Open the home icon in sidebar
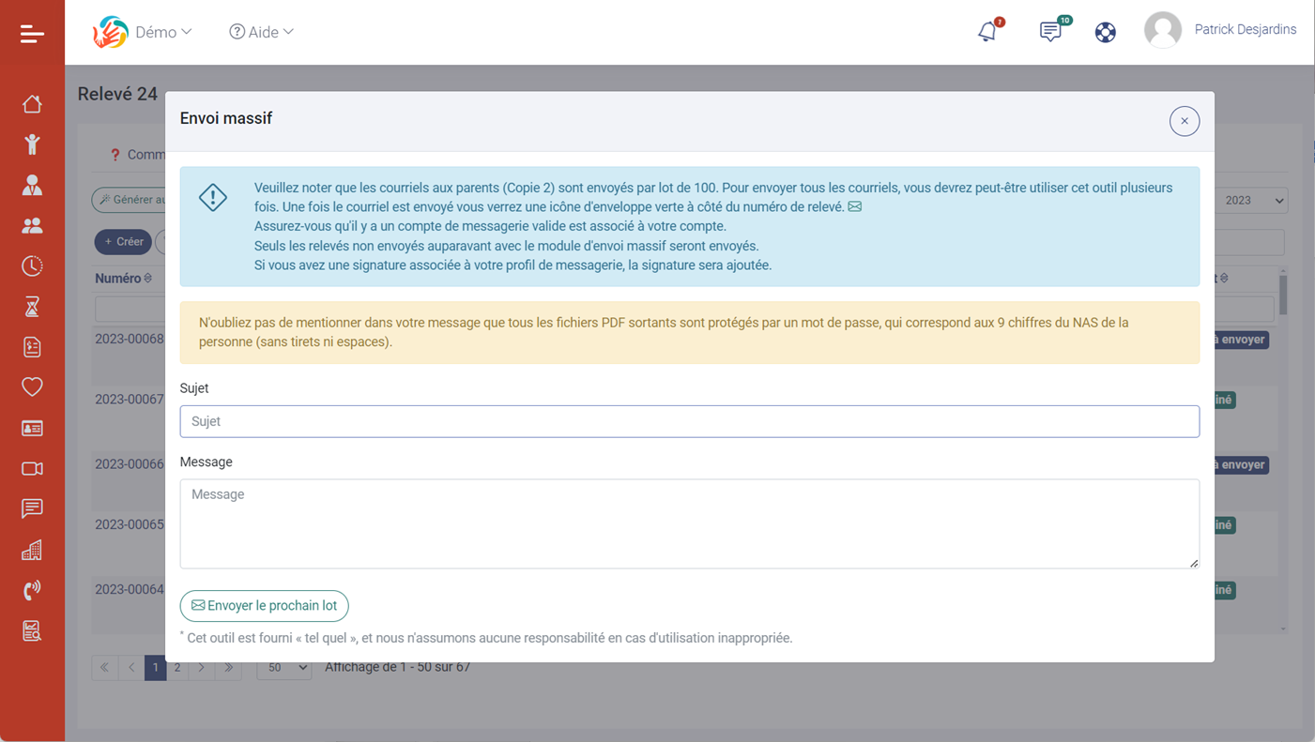Viewport: 1315px width, 742px height. (32, 103)
